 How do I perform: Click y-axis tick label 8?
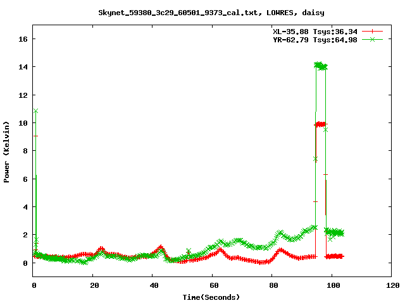pos(25,151)
